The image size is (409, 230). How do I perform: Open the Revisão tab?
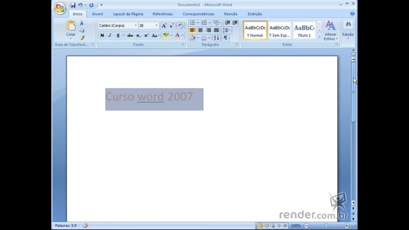click(231, 14)
